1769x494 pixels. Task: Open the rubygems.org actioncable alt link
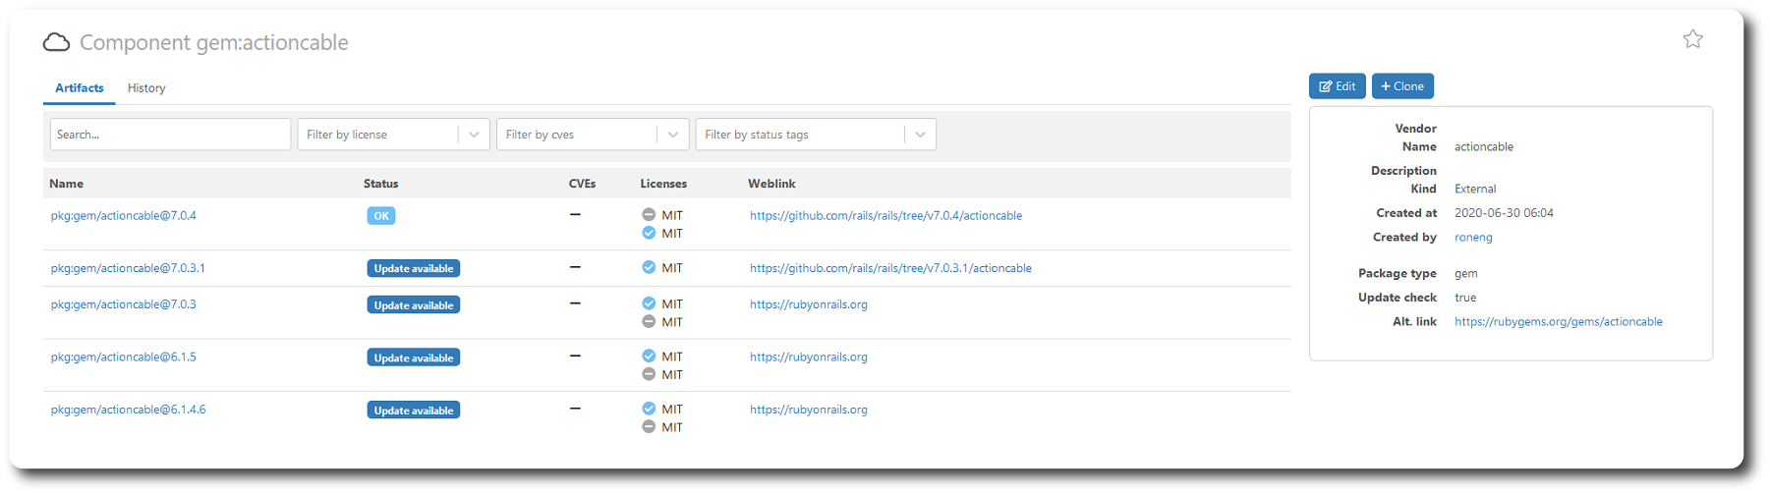[x=1559, y=321]
